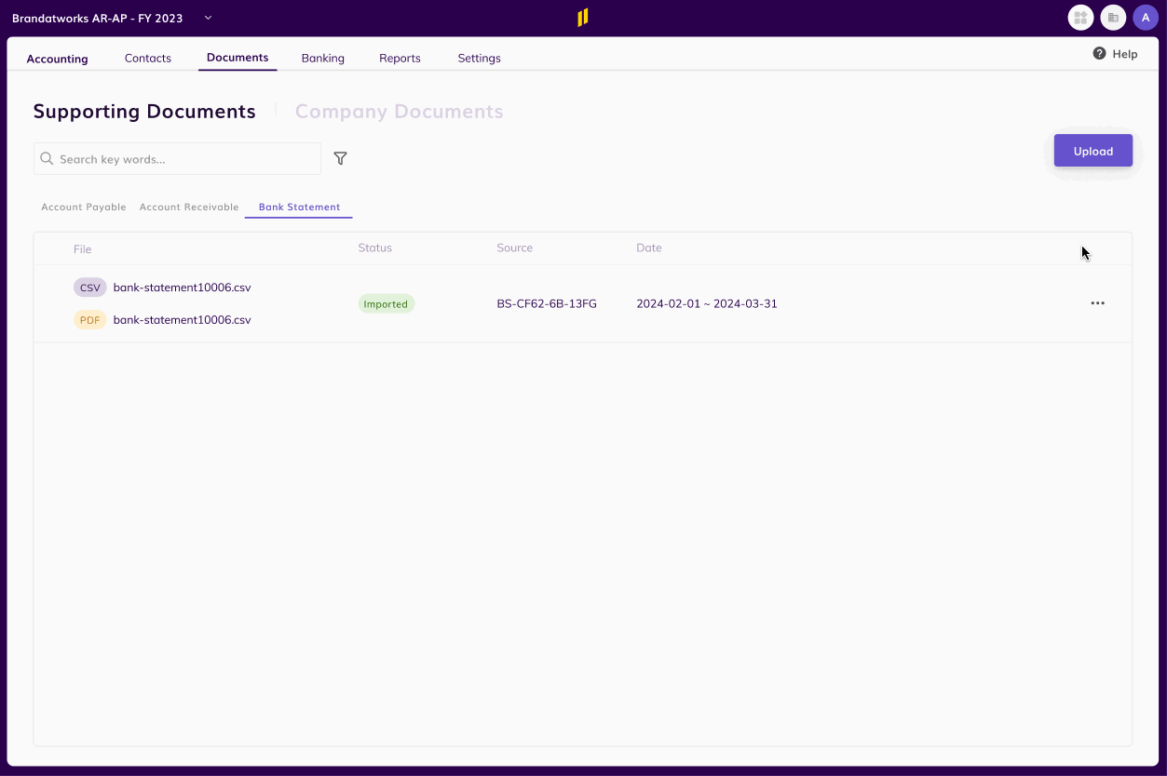Screen dimensions: 1167x776
Task: Select the Bank Statement tab
Action: 298,207
